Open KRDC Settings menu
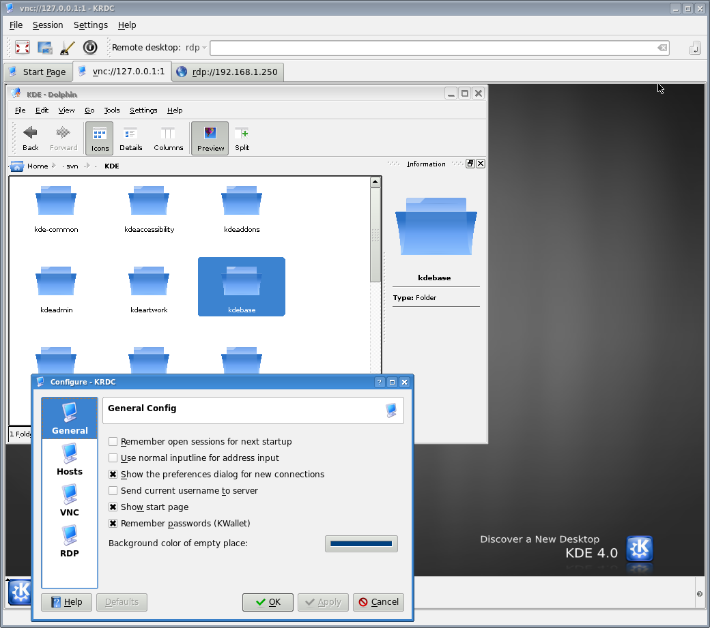This screenshot has height=628, width=710. coord(91,25)
